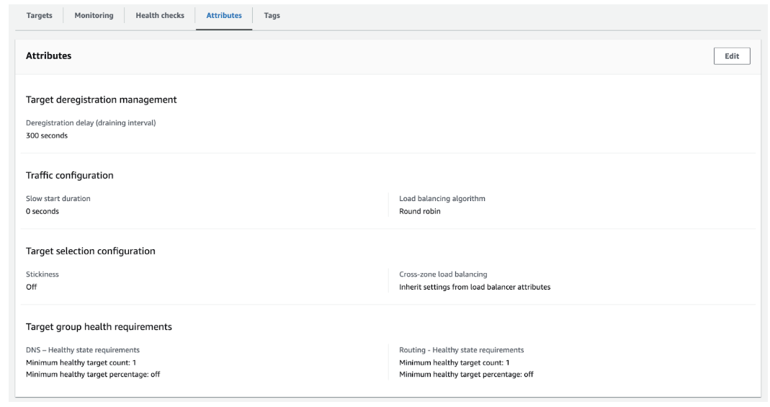Switch to the Targets tab
This screenshot has width=770, height=407.
pyautogui.click(x=39, y=15)
